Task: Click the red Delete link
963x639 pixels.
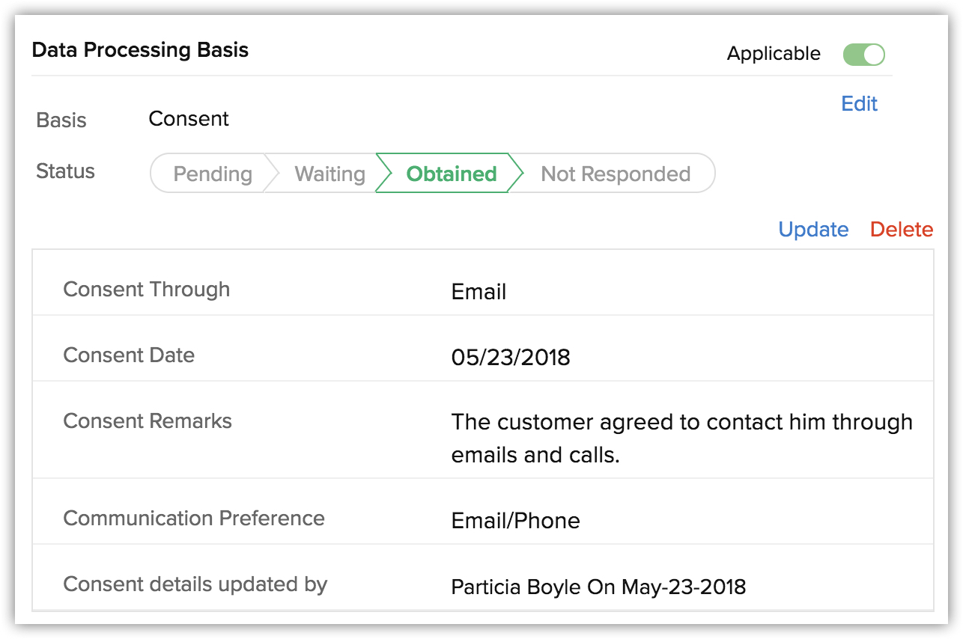Action: pos(901,230)
